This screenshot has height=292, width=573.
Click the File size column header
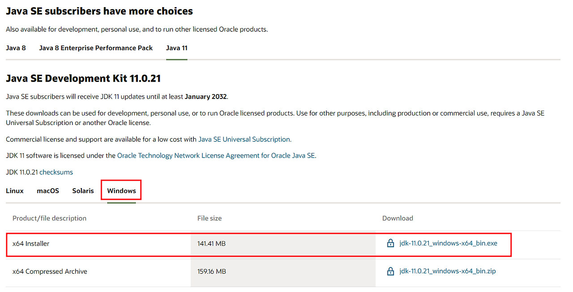(x=210, y=219)
